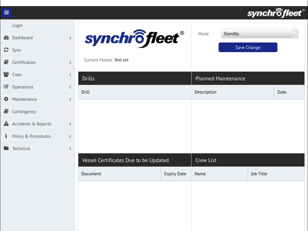Screen dimensions: 308x231
Task: Click the Planned Maintenance panel title
Action: pyautogui.click(x=220, y=79)
